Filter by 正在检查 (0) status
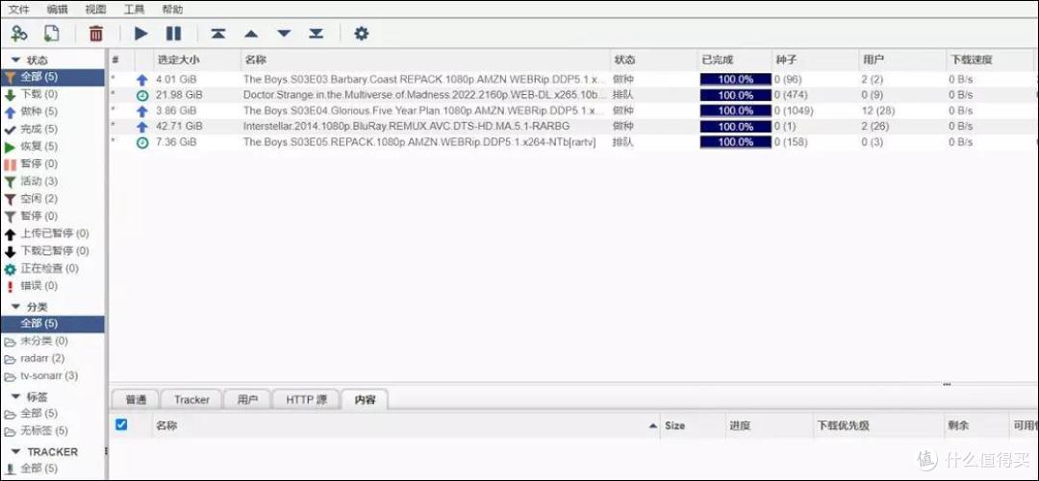The width and height of the screenshot is (1039, 481). [x=52, y=268]
